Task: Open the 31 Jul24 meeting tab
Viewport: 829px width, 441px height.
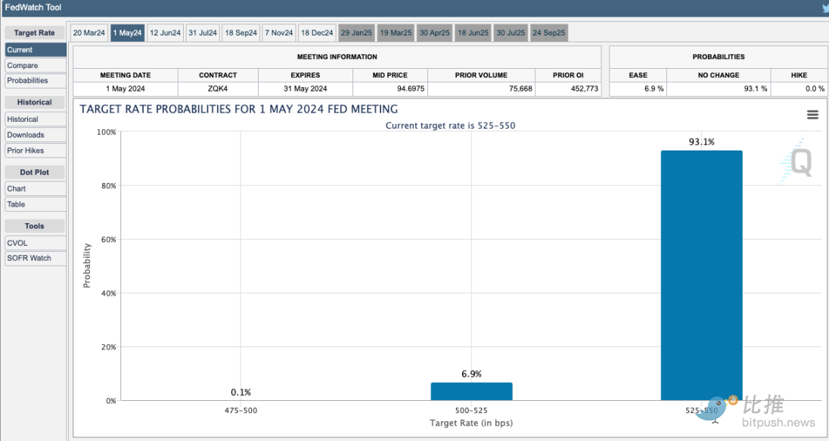Action: pos(203,33)
